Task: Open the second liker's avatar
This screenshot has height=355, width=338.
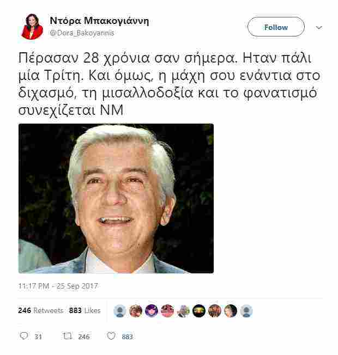Action: click(x=136, y=311)
